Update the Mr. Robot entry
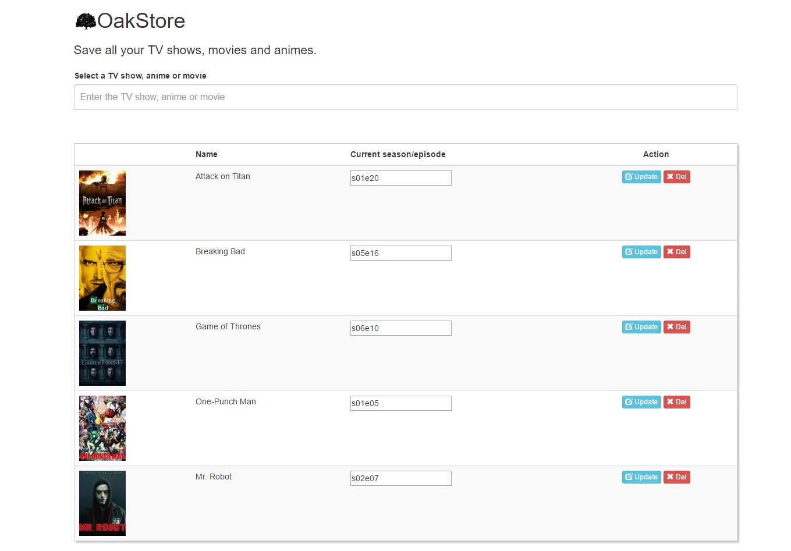 [641, 477]
